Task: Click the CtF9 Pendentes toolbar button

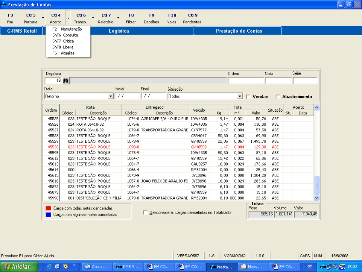Action: point(192,19)
